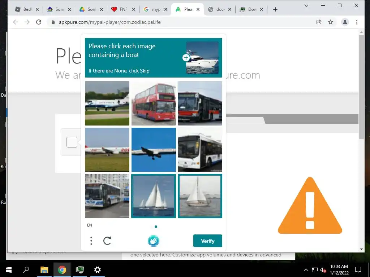Viewport: 370px width, 277px height.
Task: Close the active 'Plea' tab
Action: (198, 9)
